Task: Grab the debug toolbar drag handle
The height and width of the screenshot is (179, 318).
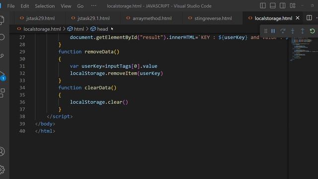Action: pyautogui.click(x=266, y=31)
